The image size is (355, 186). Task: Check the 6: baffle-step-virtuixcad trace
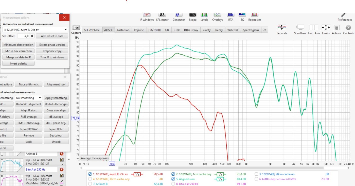tap(257, 179)
